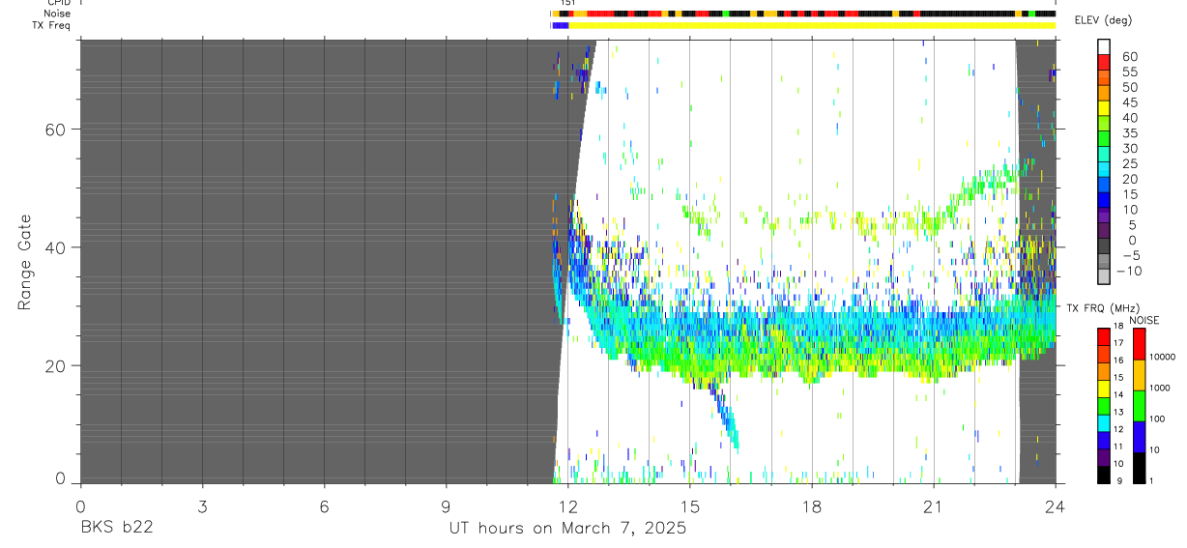Click the yellow TX Freq strip above the plot
1187x548 pixels.
click(812, 25)
